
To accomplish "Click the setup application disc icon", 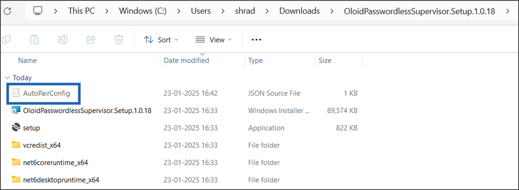I will (x=16, y=128).
